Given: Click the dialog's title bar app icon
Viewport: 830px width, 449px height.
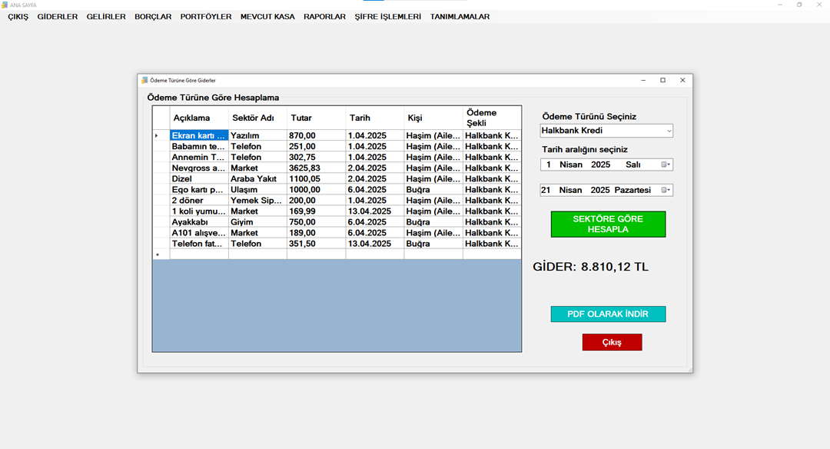Looking at the screenshot, I should coord(144,80).
